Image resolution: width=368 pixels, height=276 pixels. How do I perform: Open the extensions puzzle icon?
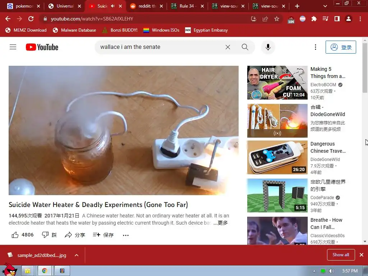[x=314, y=19]
